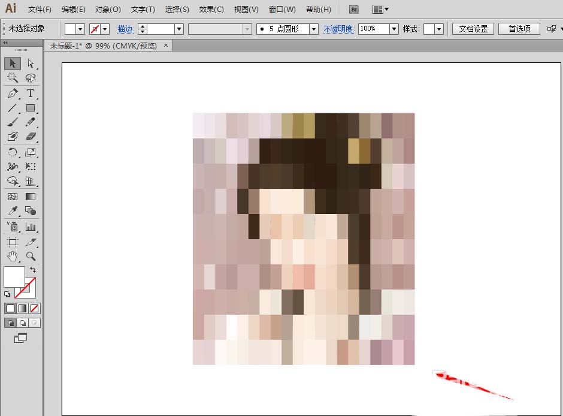Select the Pencil tool
Screen dimensions: 563x416
[x=31, y=122]
